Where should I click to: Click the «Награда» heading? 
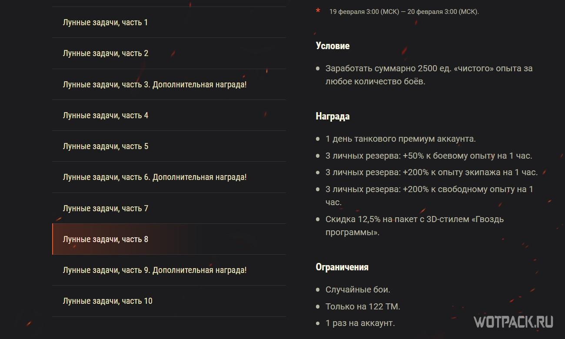point(332,116)
